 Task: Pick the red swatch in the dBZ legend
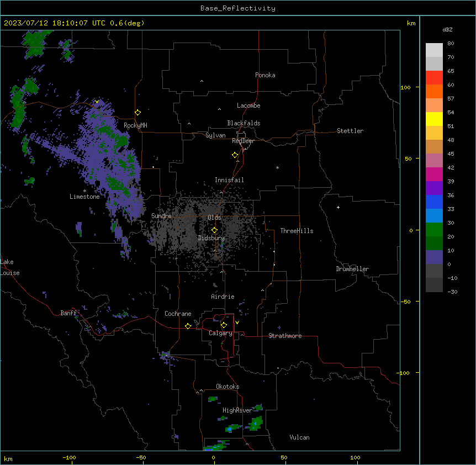434,78
